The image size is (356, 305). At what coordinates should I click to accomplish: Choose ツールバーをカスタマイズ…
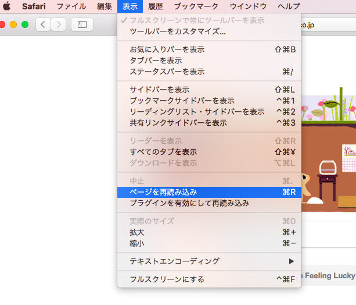tap(209, 31)
